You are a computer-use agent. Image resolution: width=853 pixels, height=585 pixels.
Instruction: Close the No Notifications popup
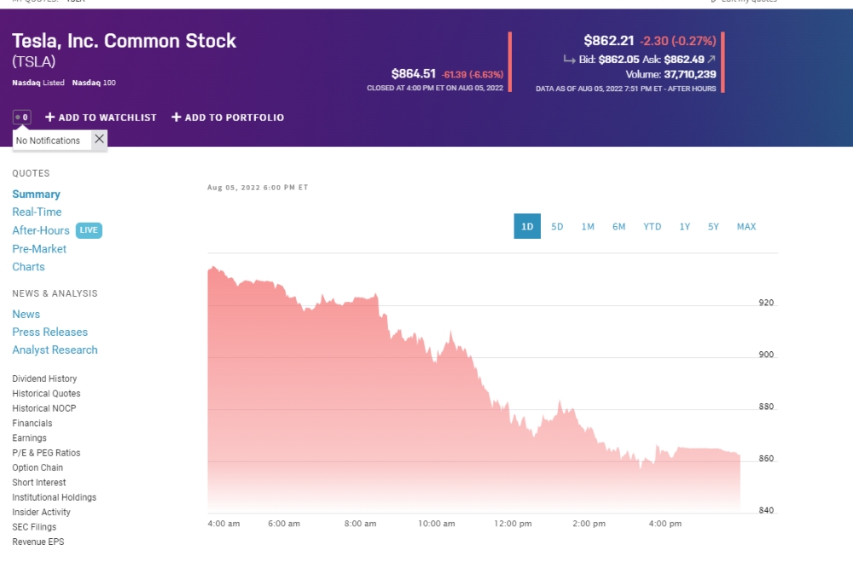click(99, 139)
